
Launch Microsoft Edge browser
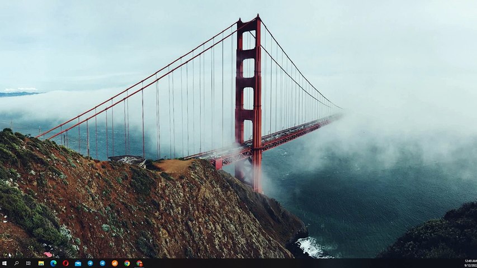(53, 264)
